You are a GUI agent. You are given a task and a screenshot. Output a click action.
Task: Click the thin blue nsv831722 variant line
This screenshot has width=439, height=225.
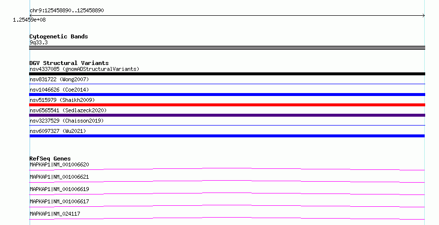227,84
